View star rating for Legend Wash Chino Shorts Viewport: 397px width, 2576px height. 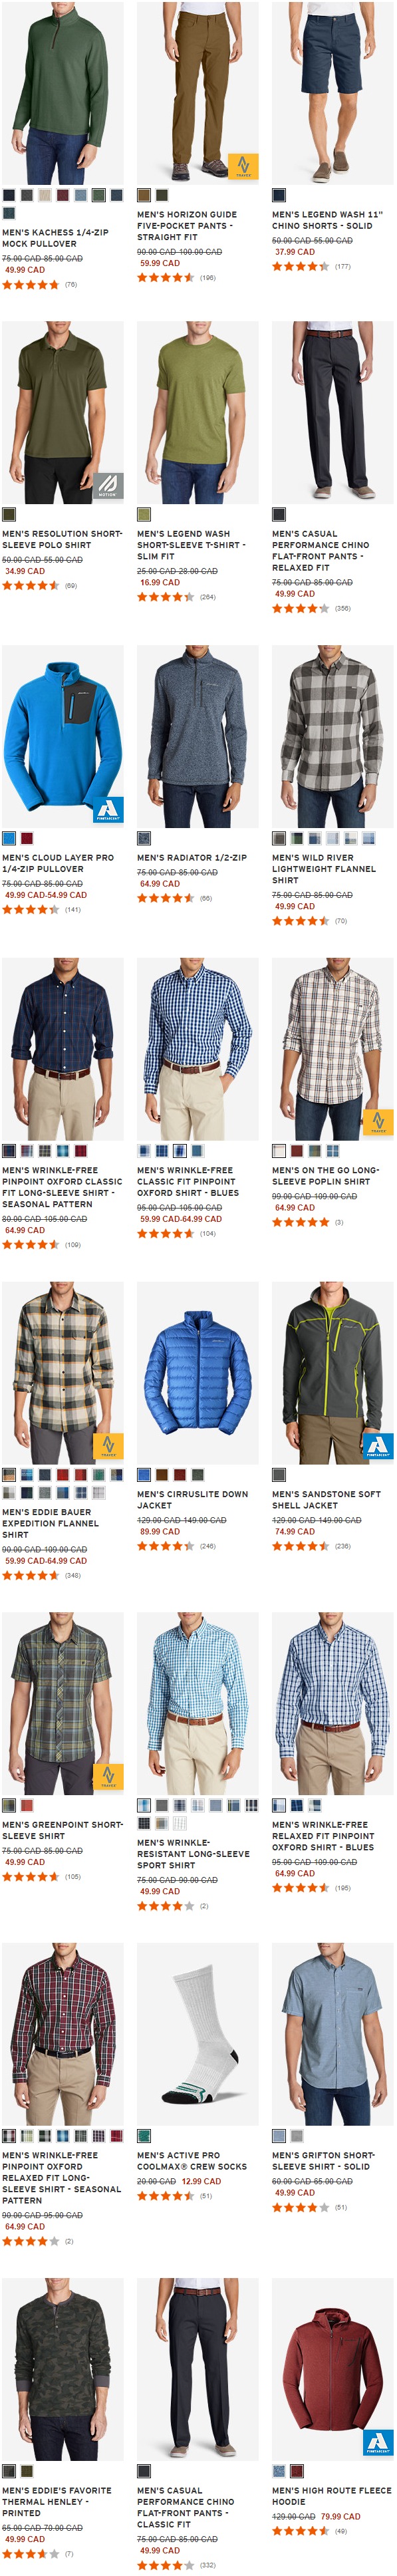(300, 266)
